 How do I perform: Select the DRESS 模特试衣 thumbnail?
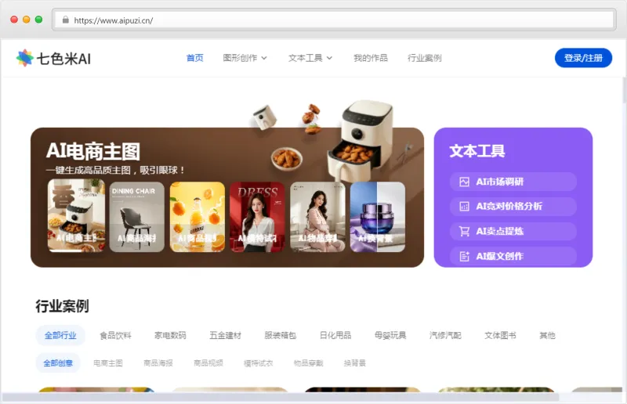[x=257, y=217]
